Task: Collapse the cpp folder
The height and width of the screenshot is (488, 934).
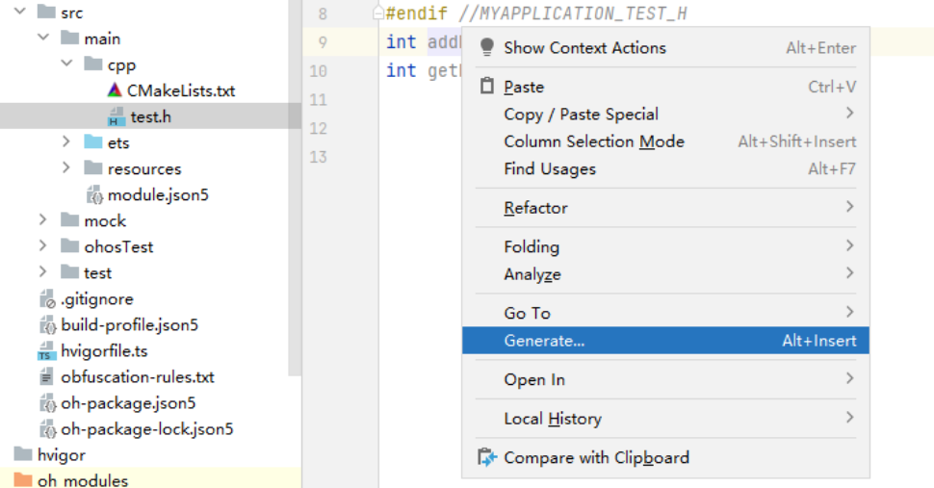Action: [66, 64]
